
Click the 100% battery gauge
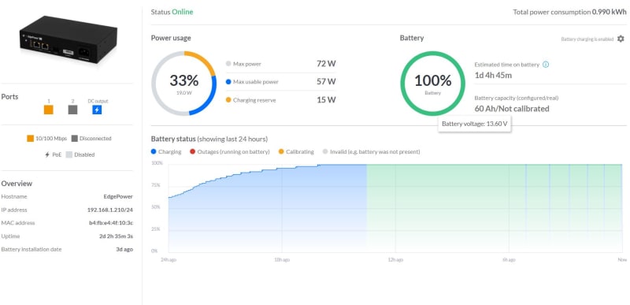pos(432,84)
